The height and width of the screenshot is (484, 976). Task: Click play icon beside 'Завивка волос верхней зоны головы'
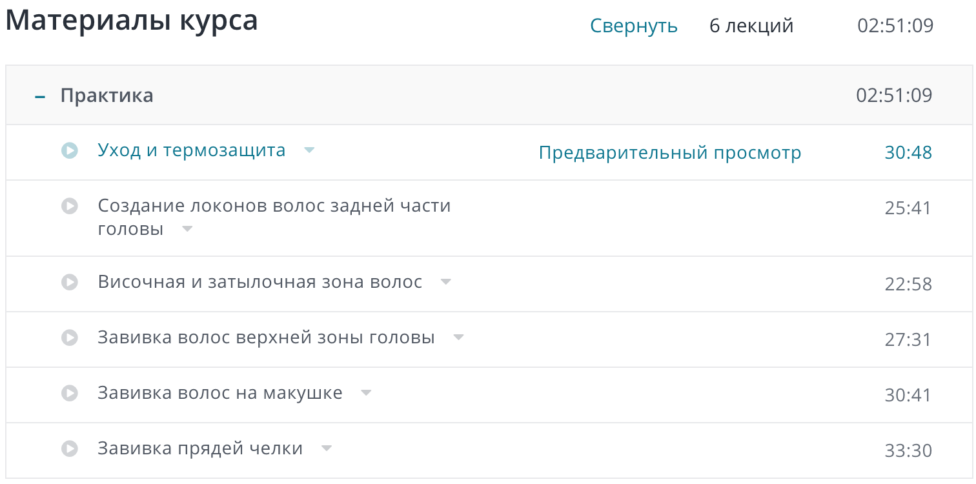point(69,338)
